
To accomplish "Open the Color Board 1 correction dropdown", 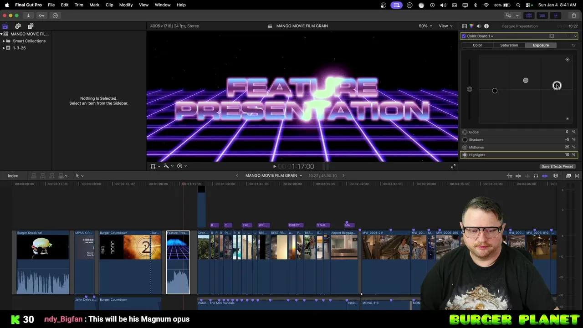I will (481, 36).
